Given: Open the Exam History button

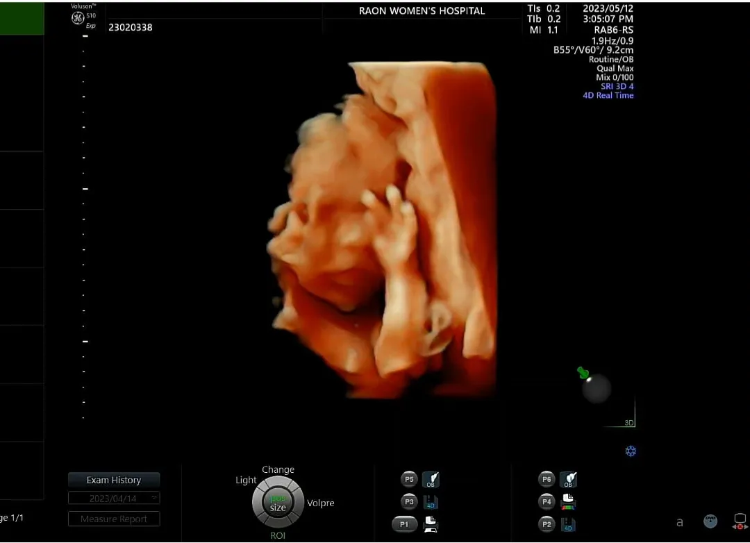Looking at the screenshot, I should [114, 480].
